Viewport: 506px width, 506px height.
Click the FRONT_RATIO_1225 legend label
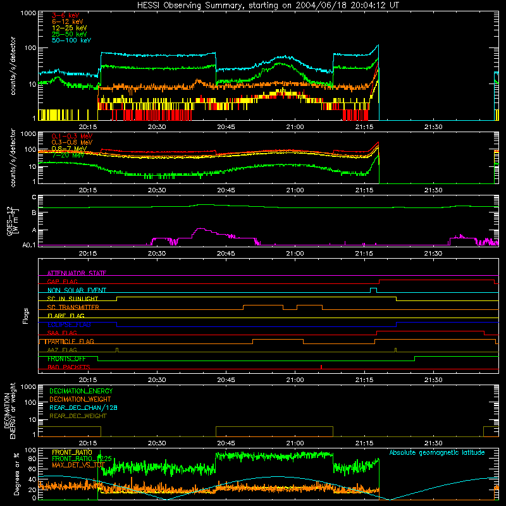82,459
